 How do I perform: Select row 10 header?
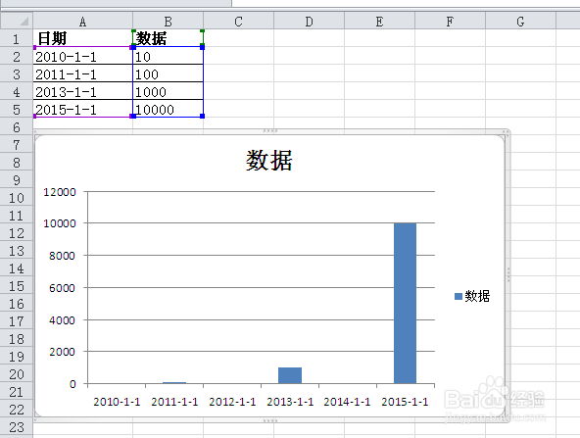click(17, 198)
